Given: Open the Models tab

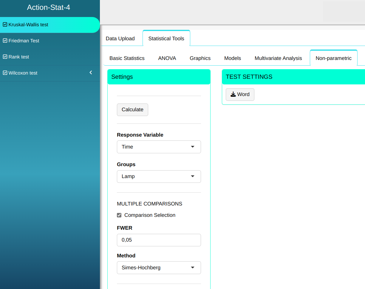Looking at the screenshot, I should (x=233, y=58).
